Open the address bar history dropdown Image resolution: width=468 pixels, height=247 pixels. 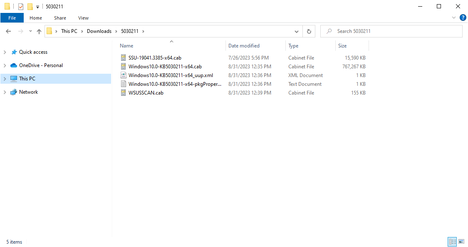(296, 31)
